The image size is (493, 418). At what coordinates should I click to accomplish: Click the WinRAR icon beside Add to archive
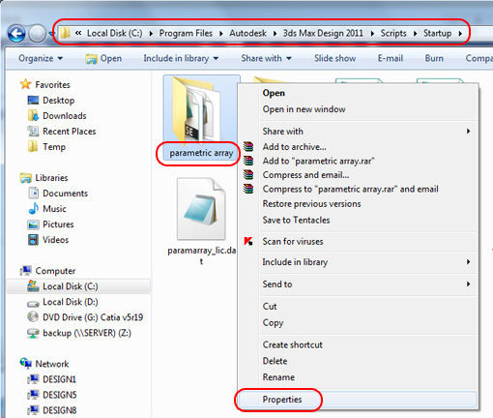tap(248, 146)
